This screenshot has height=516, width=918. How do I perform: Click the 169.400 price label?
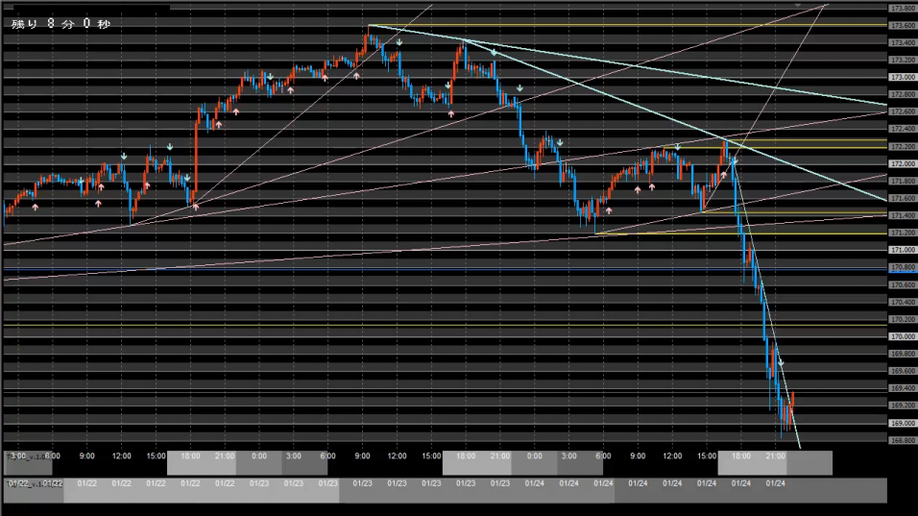[x=903, y=388]
